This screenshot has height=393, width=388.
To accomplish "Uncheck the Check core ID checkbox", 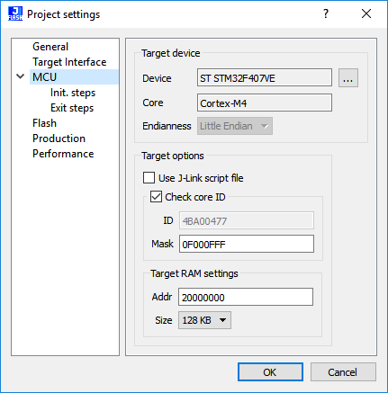I will 156,197.
